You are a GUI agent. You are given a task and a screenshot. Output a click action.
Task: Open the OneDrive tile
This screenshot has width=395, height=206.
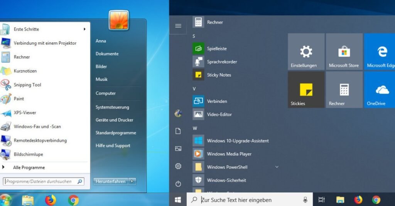point(379,90)
